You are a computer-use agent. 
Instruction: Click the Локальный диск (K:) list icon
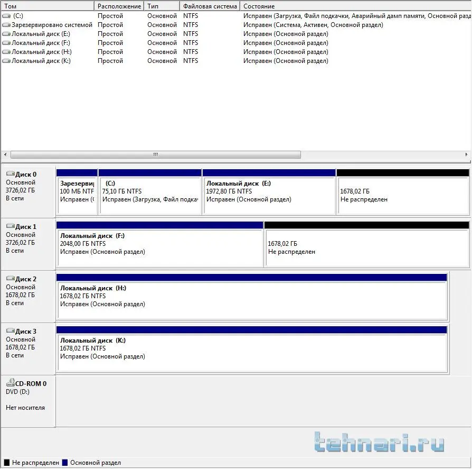[x=6, y=61]
